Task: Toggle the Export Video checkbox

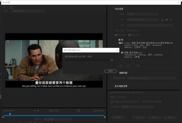Action: [x=116, y=35]
